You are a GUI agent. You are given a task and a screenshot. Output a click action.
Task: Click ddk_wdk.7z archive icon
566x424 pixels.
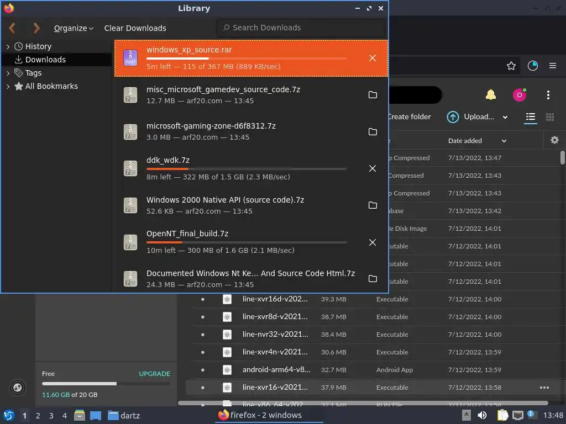point(130,168)
